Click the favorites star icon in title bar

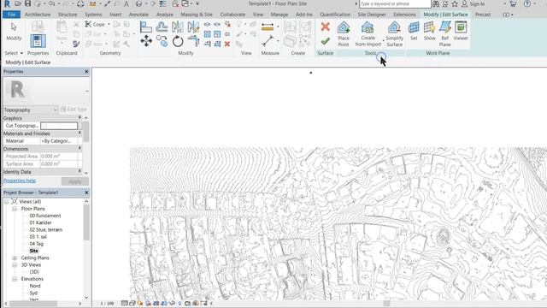click(x=455, y=3)
